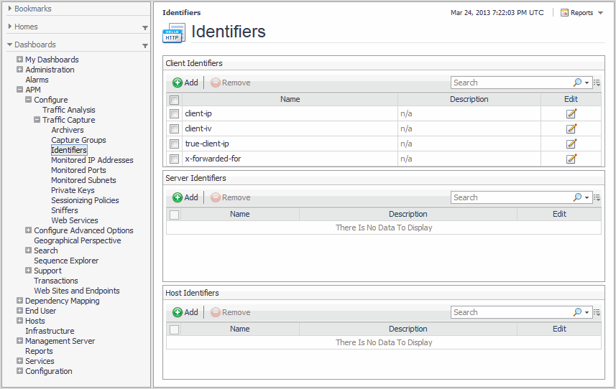This screenshot has width=616, height=389.
Task: Click the green Add icon under Client Identifiers
Action: click(178, 83)
